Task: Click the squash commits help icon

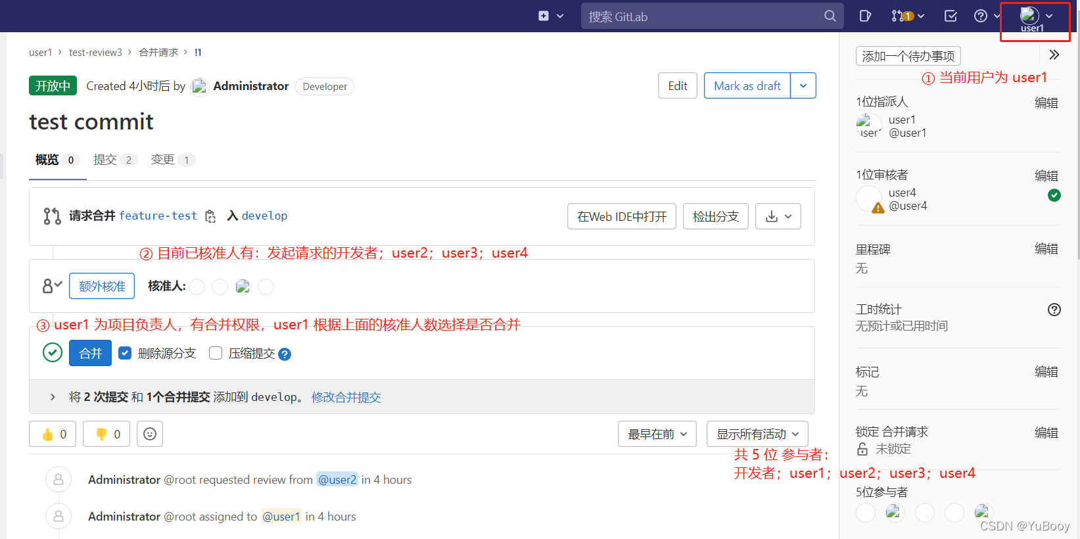Action: [285, 354]
